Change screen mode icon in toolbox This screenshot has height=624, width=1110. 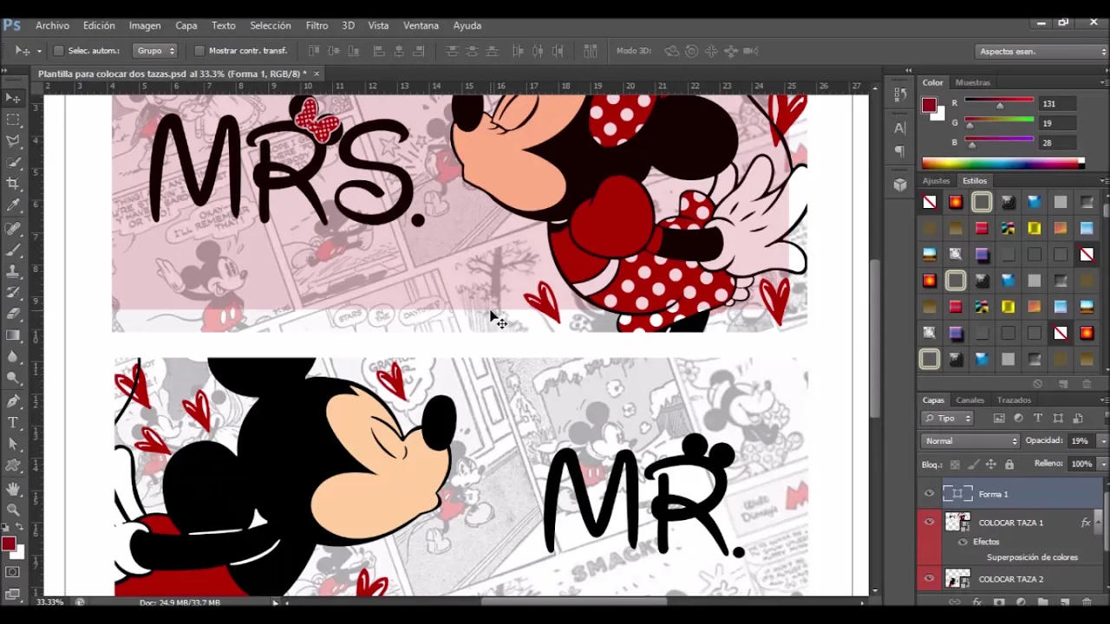[x=13, y=594]
